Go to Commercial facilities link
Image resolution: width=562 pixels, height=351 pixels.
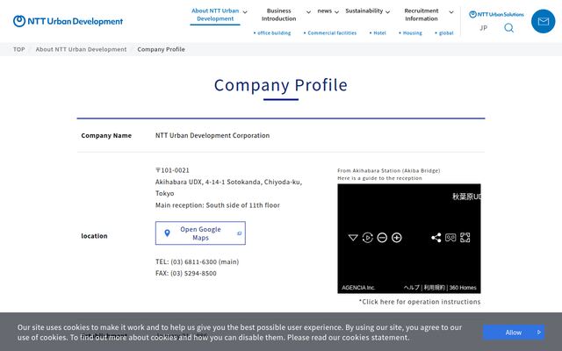330,33
